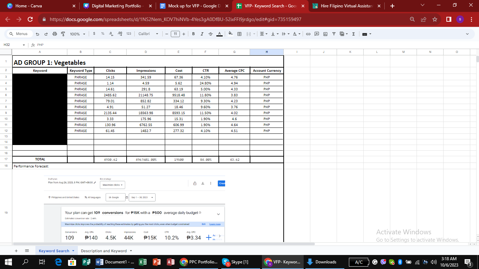Decrease font size with the minus button
Viewport: 479px width, 269px height.
(x=167, y=34)
